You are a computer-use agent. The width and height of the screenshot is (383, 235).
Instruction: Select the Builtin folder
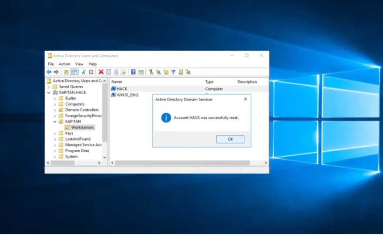(71, 98)
